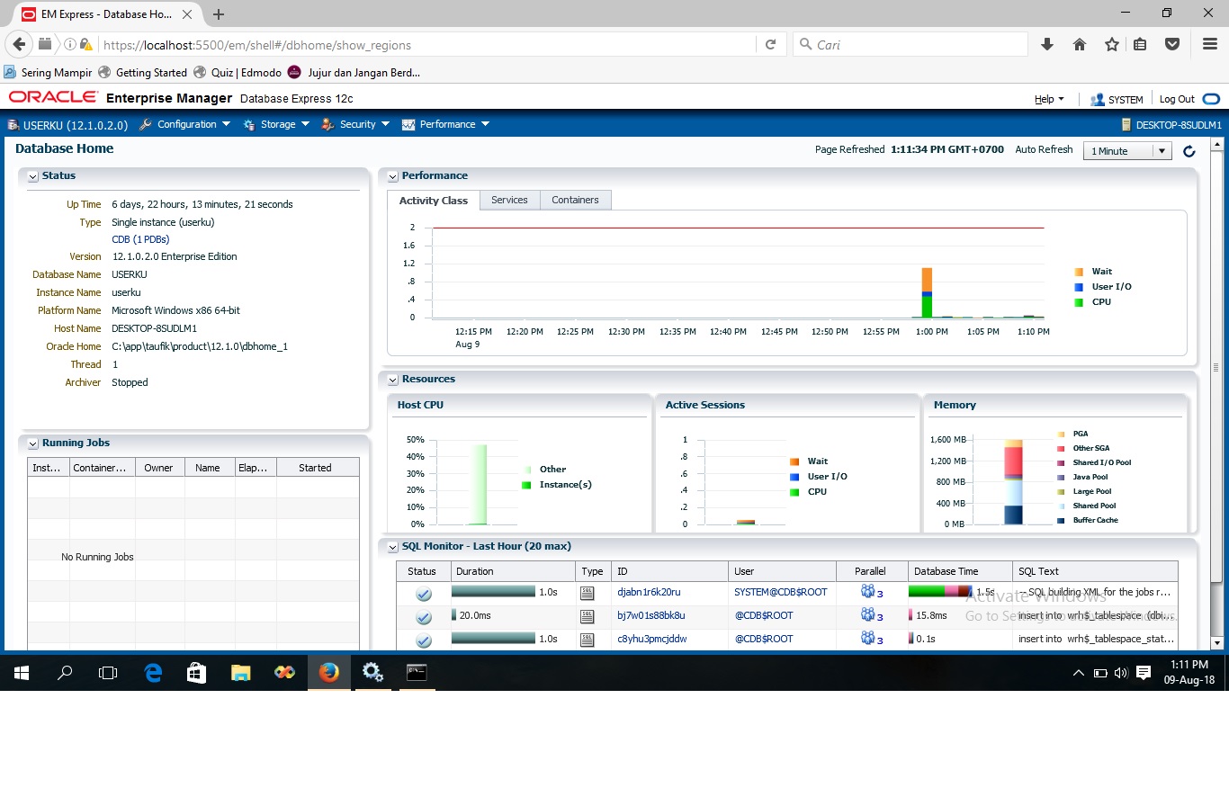The width and height of the screenshot is (1229, 806).
Task: Open the Storage menu
Action: 276,124
